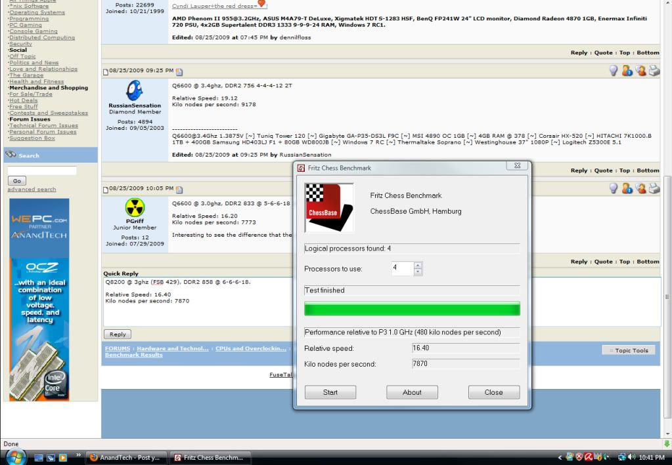Open the Contests and Sweepstakes link
This screenshot has height=465, width=672.
coord(49,113)
